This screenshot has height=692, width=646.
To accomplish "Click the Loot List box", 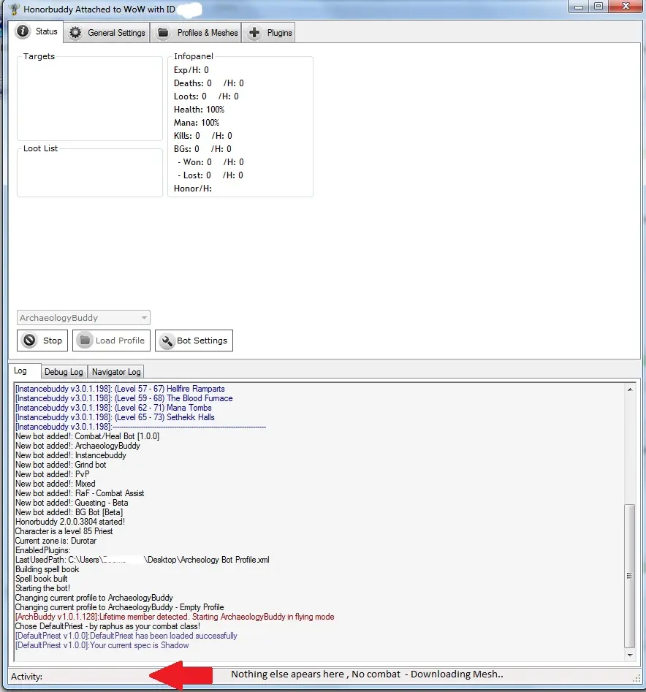I will 90,175.
